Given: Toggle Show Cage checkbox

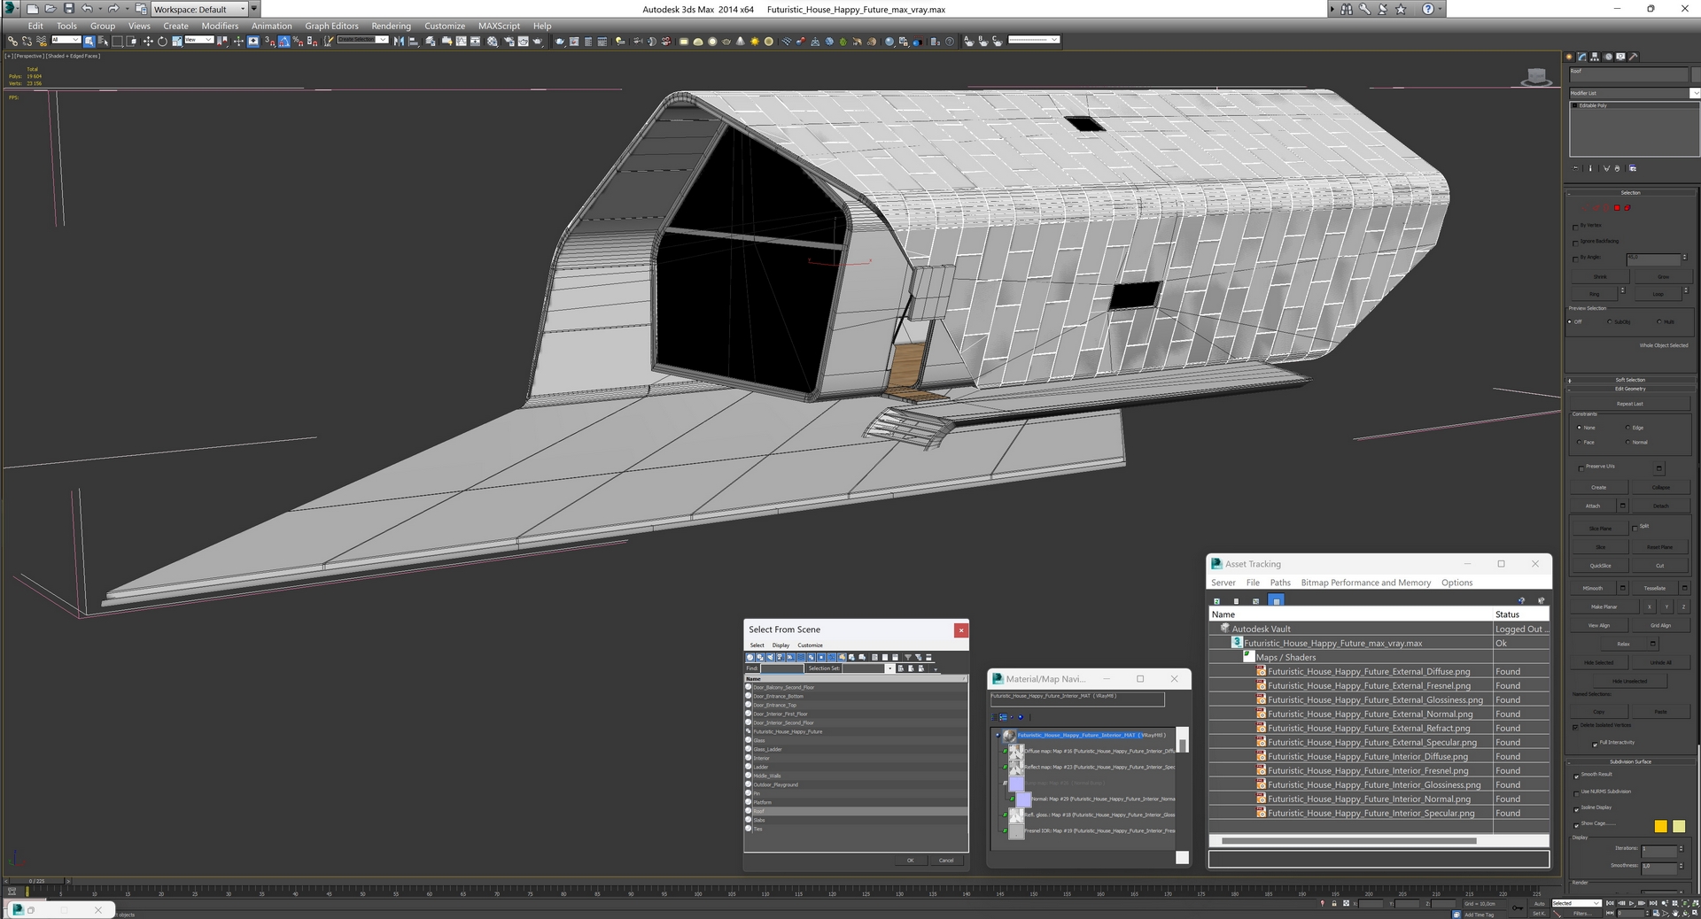Looking at the screenshot, I should [1576, 825].
